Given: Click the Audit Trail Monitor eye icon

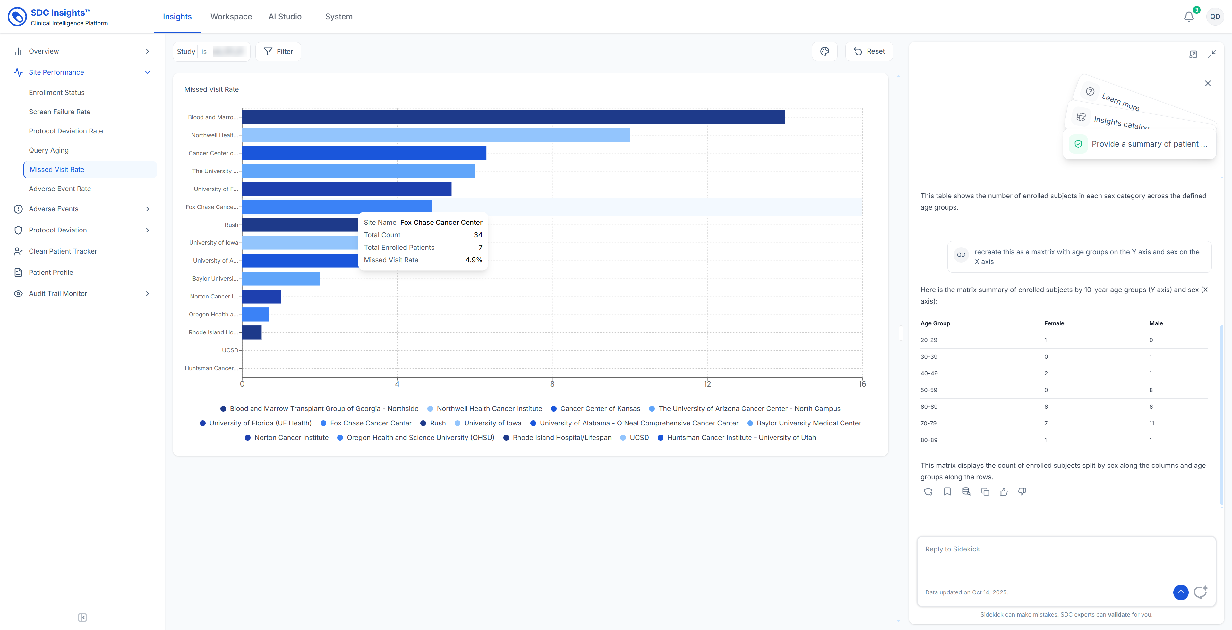Looking at the screenshot, I should [18, 293].
